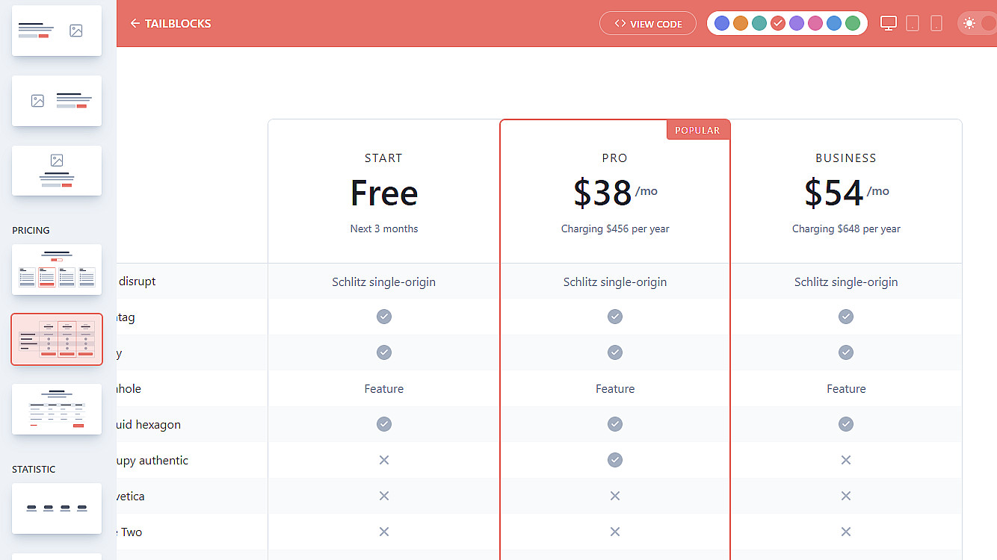
Task: Click 'Schlitz single-origin' in Pro column
Action: [615, 281]
